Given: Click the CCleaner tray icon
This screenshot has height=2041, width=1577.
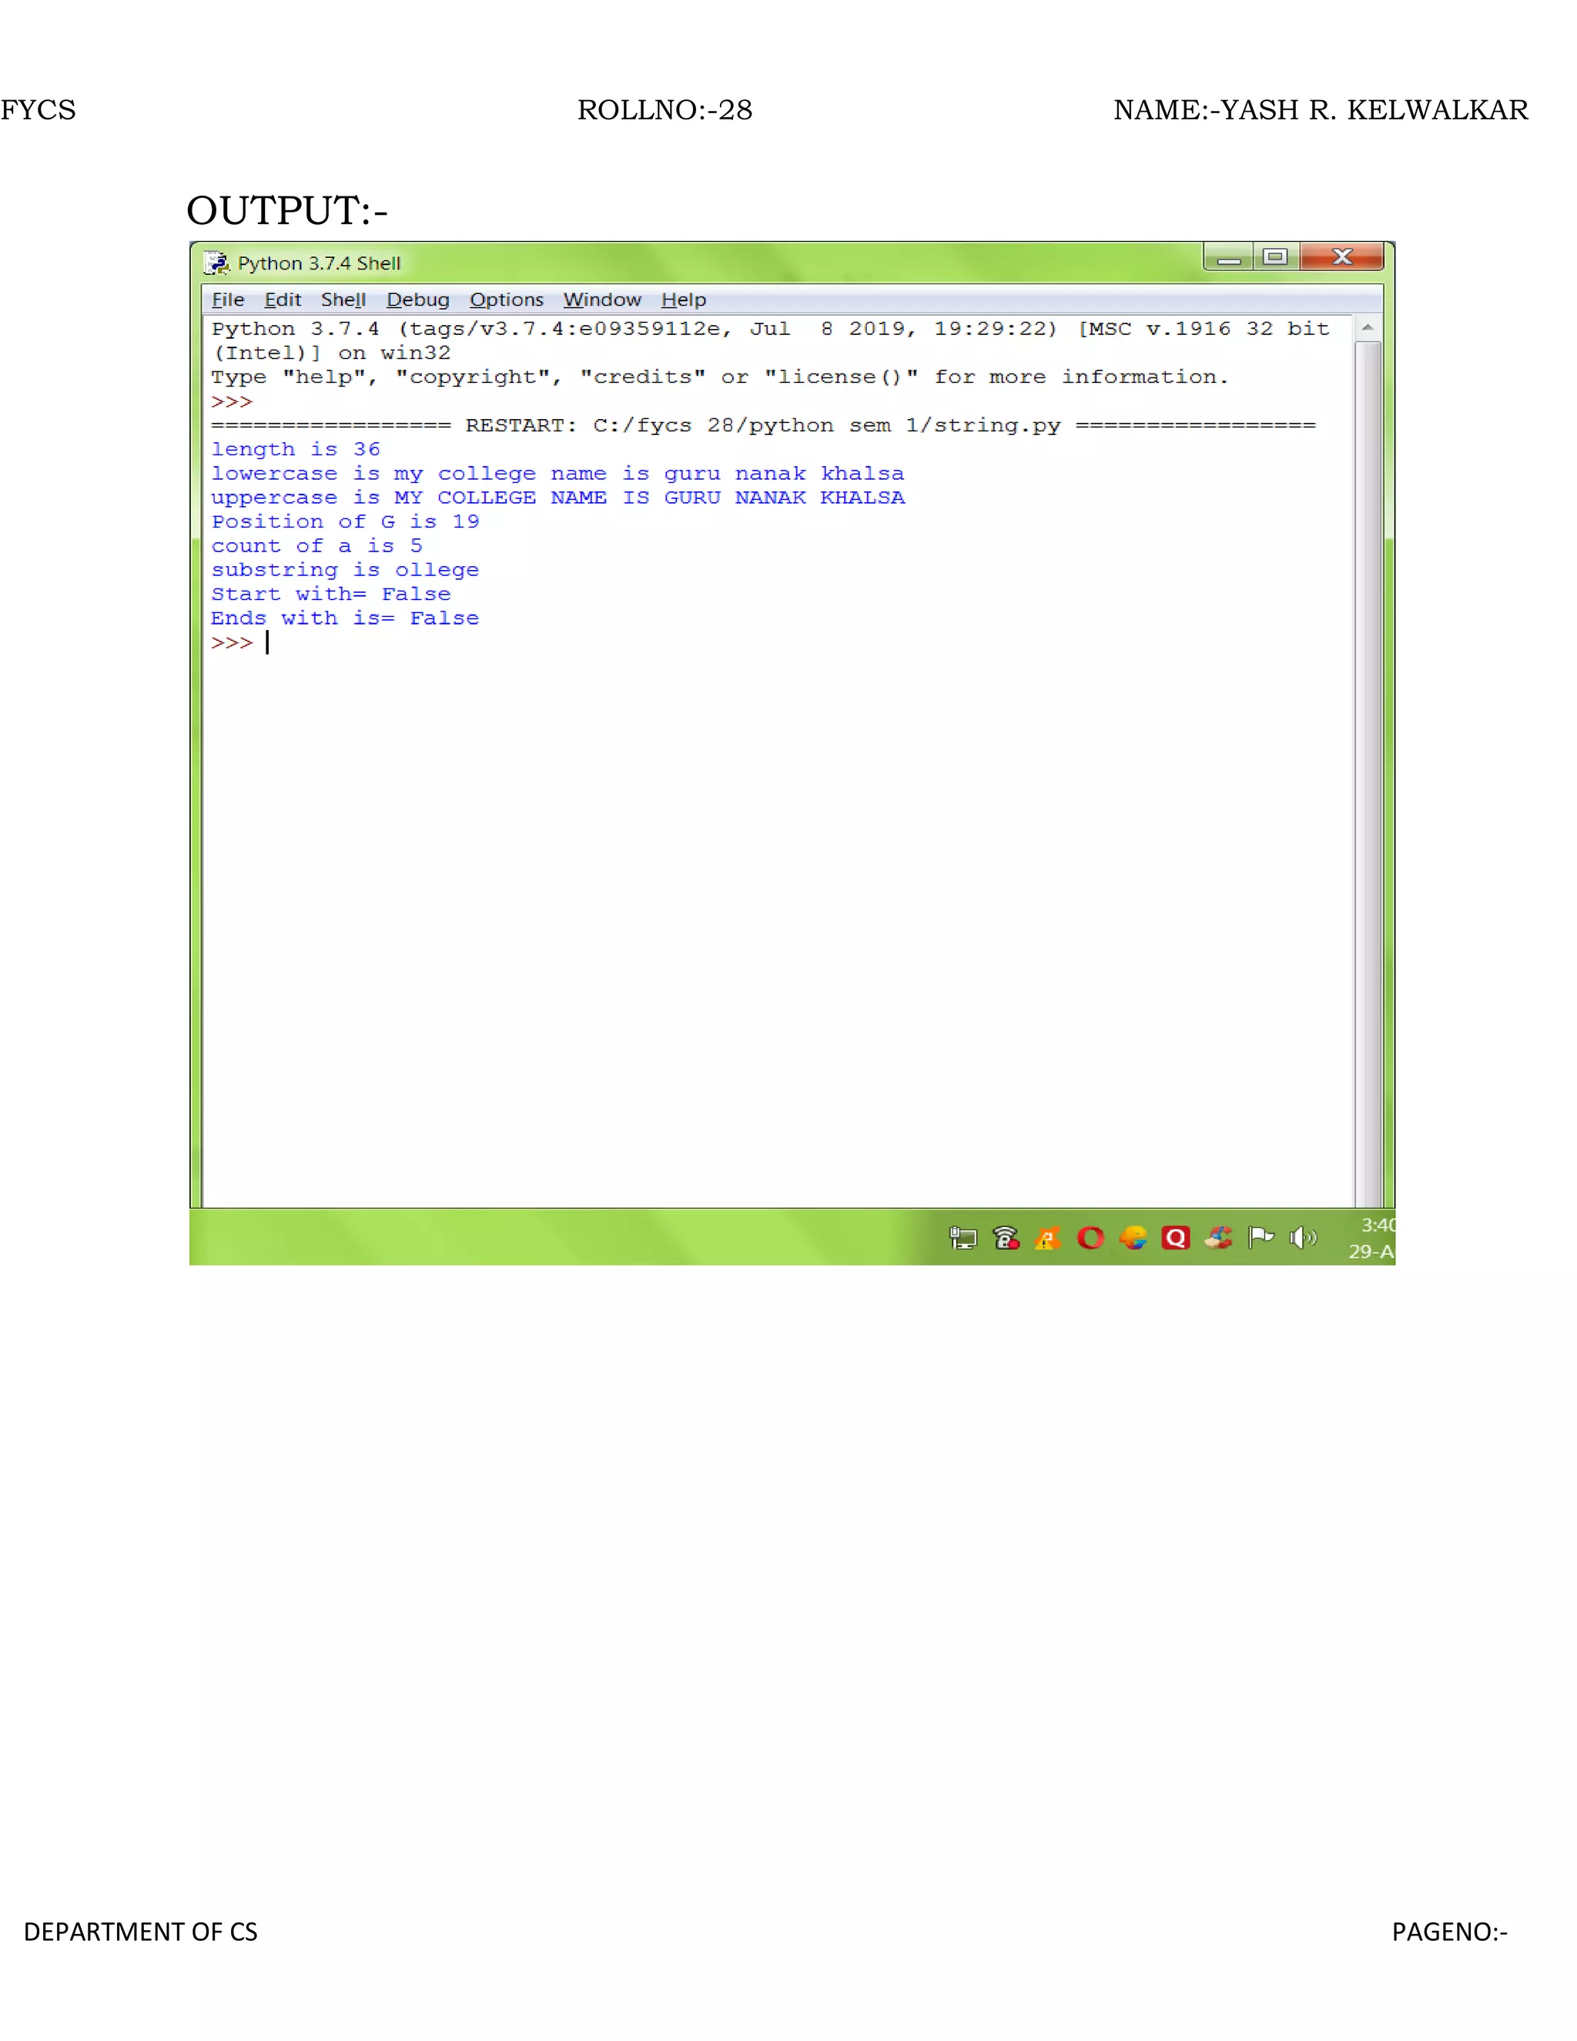Looking at the screenshot, I should pos(1218,1238).
